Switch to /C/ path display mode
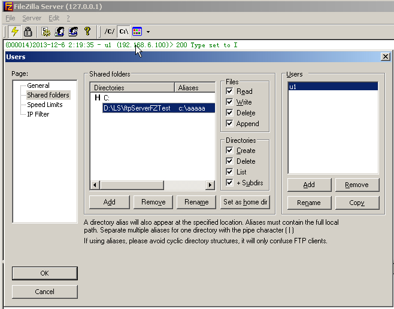 coord(110,32)
